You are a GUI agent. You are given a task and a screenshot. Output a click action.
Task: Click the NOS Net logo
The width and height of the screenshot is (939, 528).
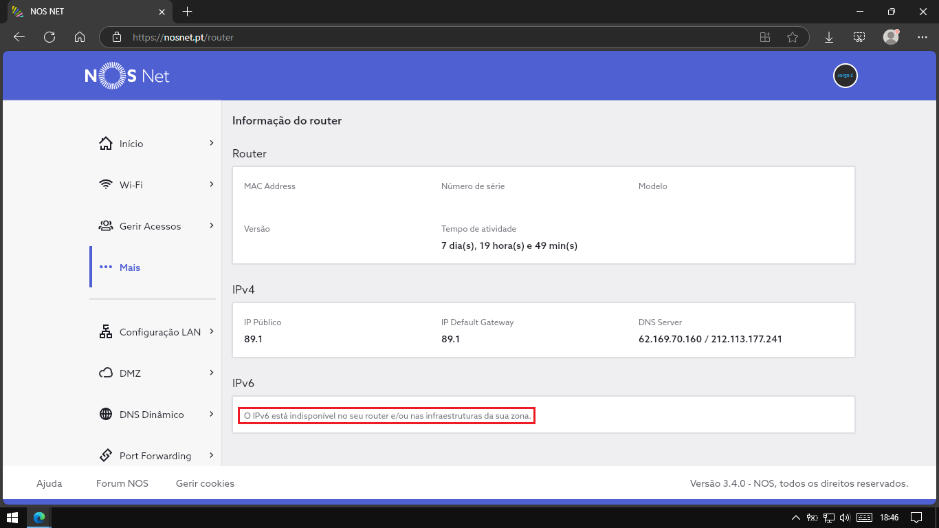tap(127, 76)
